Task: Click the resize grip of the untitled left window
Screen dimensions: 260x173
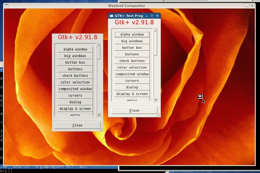Action: (x=101, y=130)
